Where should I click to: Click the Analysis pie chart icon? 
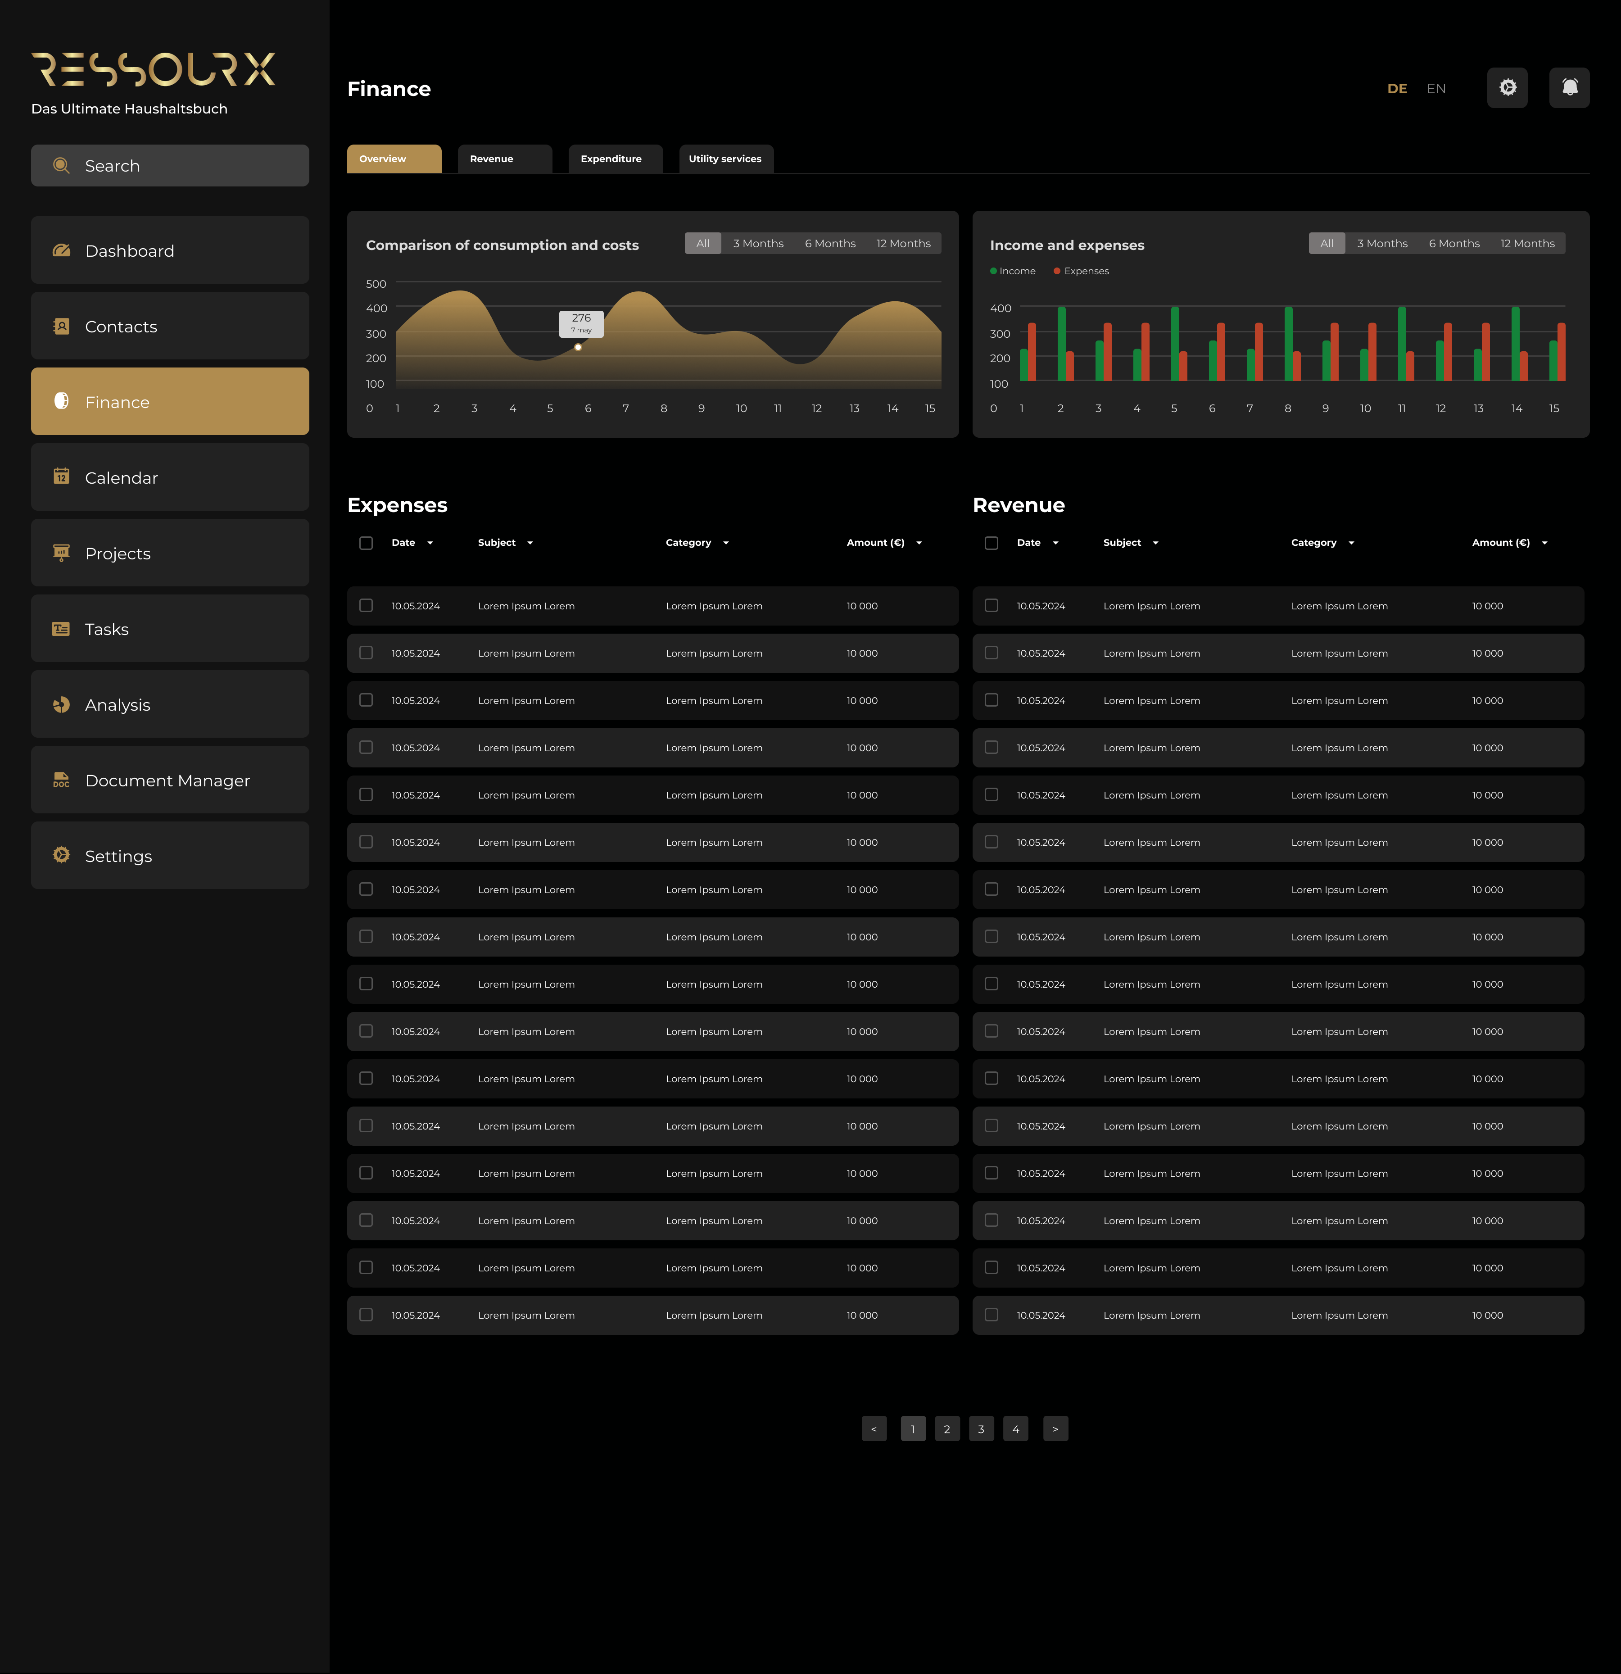click(x=62, y=705)
